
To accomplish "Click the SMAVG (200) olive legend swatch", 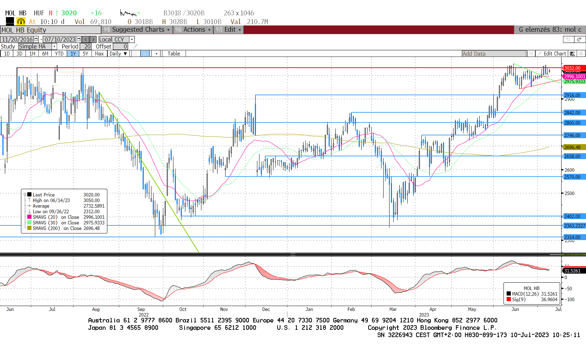I will pyautogui.click(x=29, y=228).
